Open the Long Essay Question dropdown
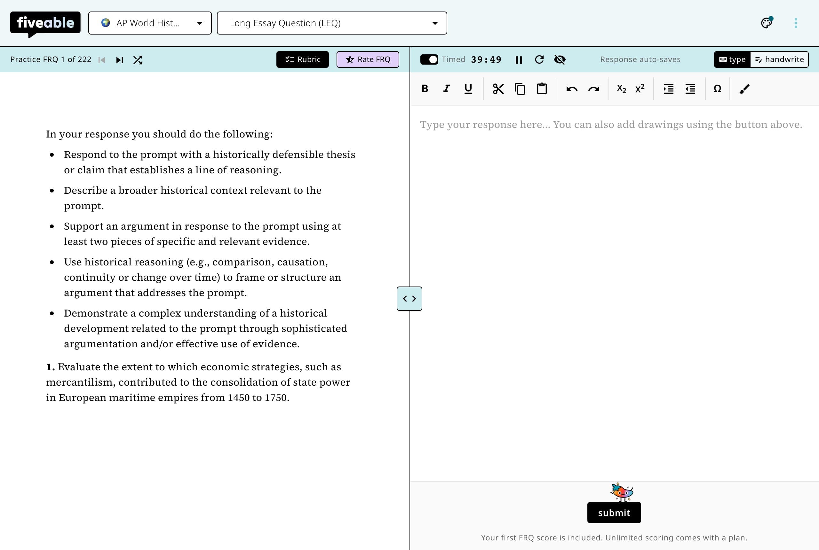Screen dimensions: 819x550 pyautogui.click(x=332, y=23)
